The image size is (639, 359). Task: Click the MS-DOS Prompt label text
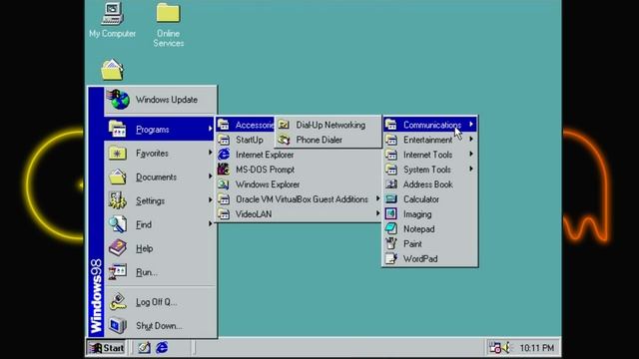pos(265,170)
